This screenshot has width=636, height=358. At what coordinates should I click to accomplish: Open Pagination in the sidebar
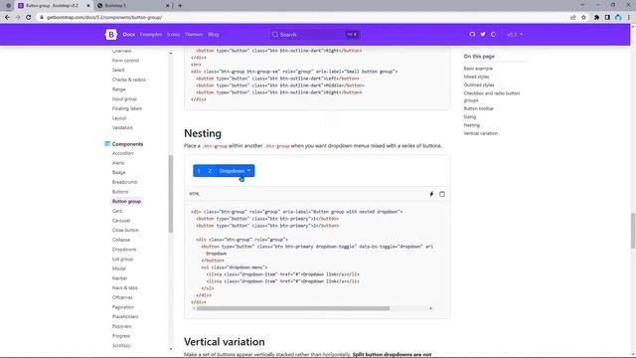tap(123, 307)
